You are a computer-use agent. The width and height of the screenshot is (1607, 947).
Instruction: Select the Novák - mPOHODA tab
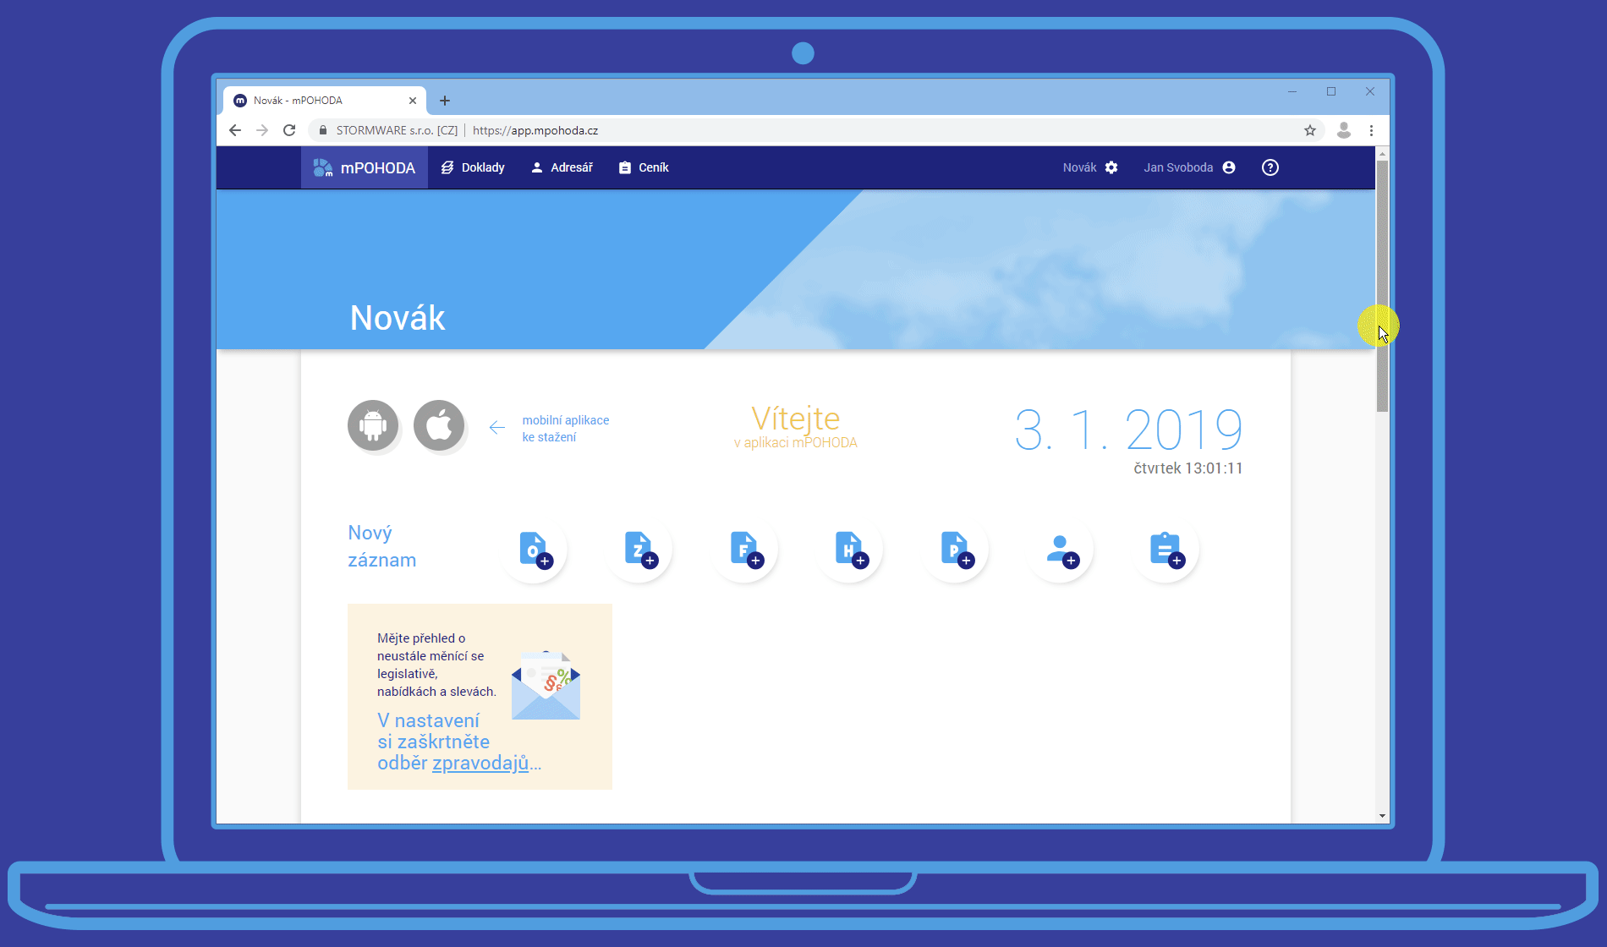point(325,101)
